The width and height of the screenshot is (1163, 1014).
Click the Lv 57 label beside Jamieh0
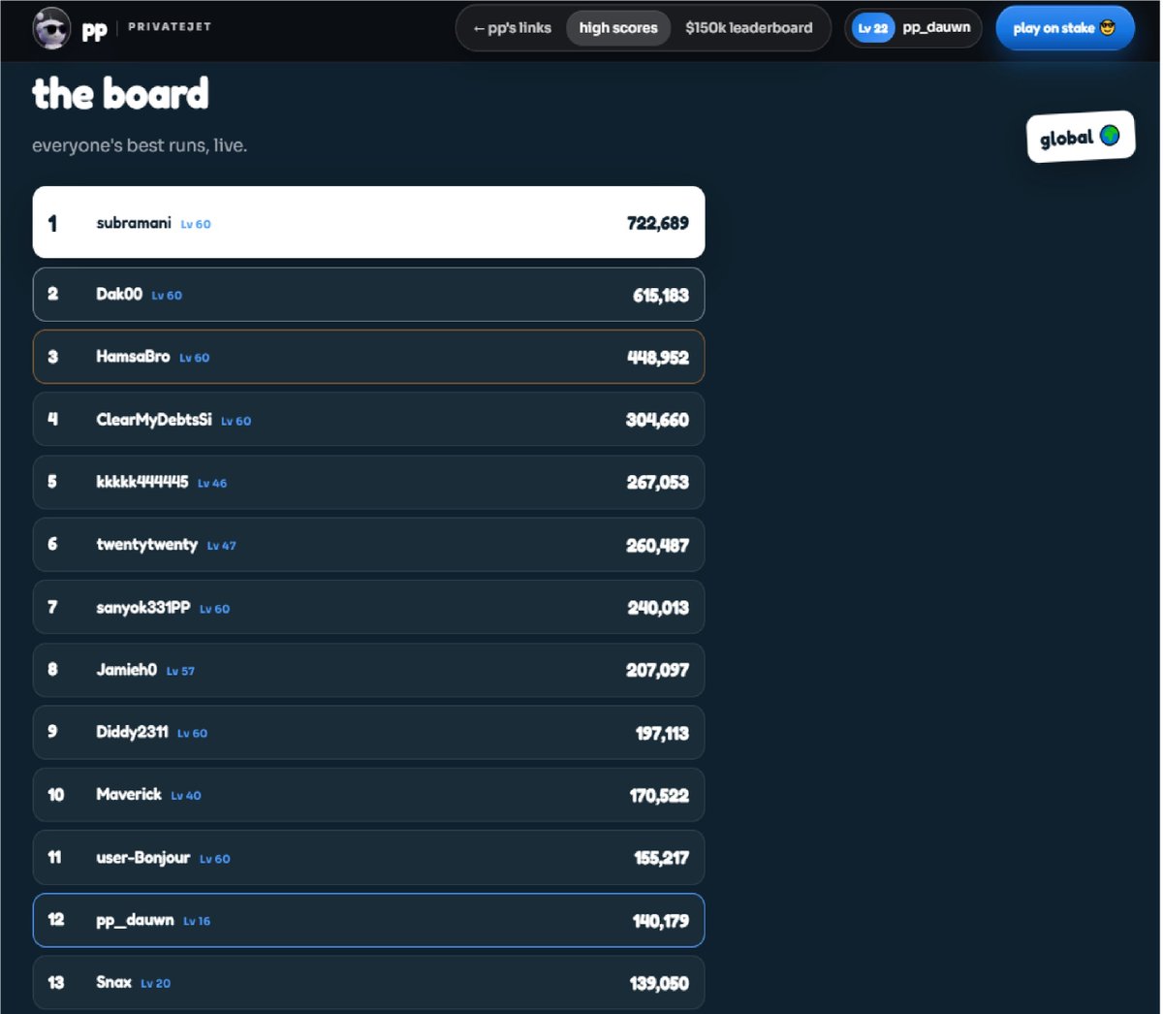pos(180,671)
